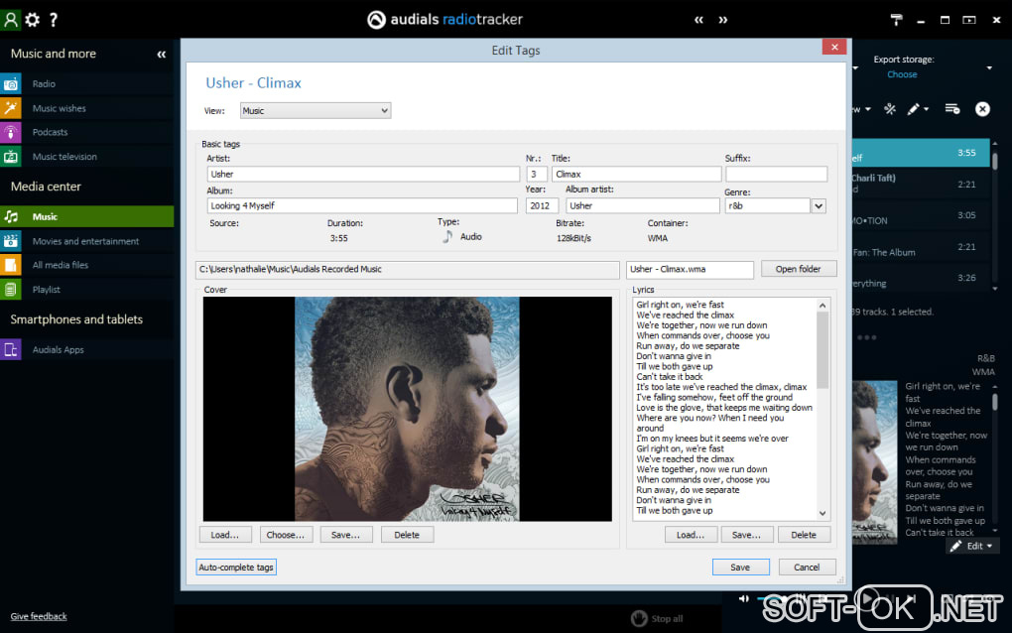Open the pencil edit dropdown
Image resolution: width=1012 pixels, height=633 pixels.
point(918,109)
